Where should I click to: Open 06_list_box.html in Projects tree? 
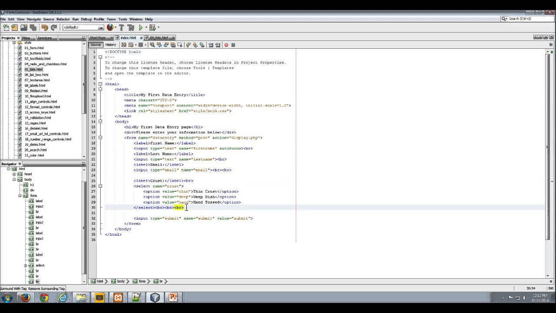point(36,75)
